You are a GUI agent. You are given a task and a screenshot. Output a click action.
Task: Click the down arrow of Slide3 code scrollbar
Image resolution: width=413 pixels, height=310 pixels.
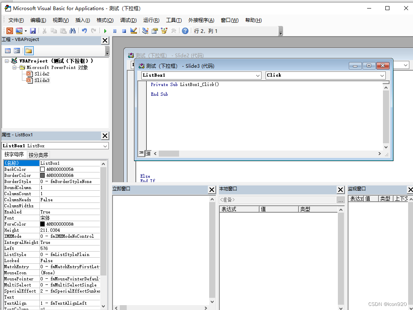pyautogui.click(x=386, y=147)
